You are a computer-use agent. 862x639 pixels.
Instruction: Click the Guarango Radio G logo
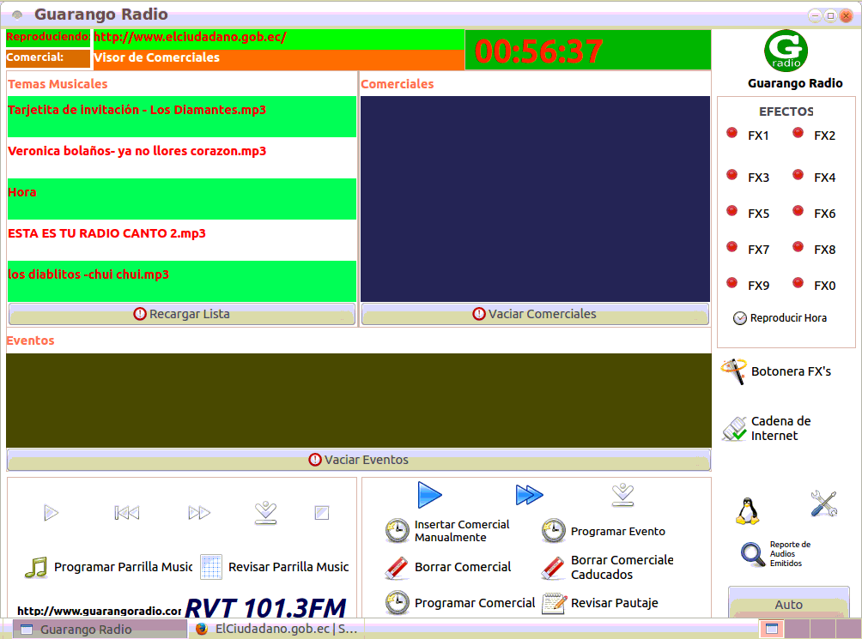[x=786, y=51]
